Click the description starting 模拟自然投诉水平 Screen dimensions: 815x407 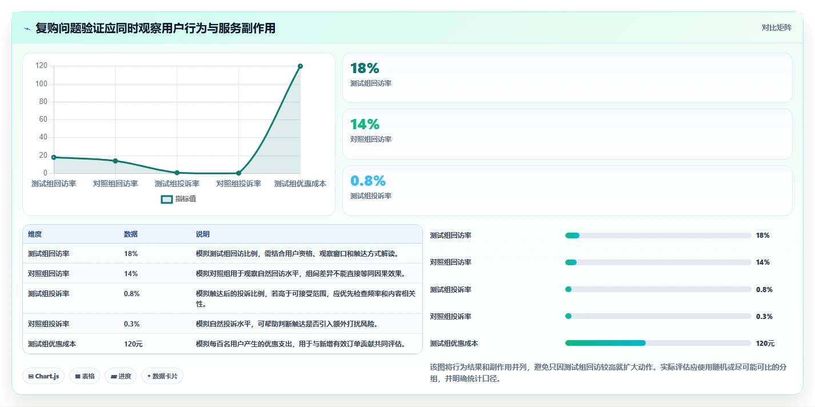[287, 324]
